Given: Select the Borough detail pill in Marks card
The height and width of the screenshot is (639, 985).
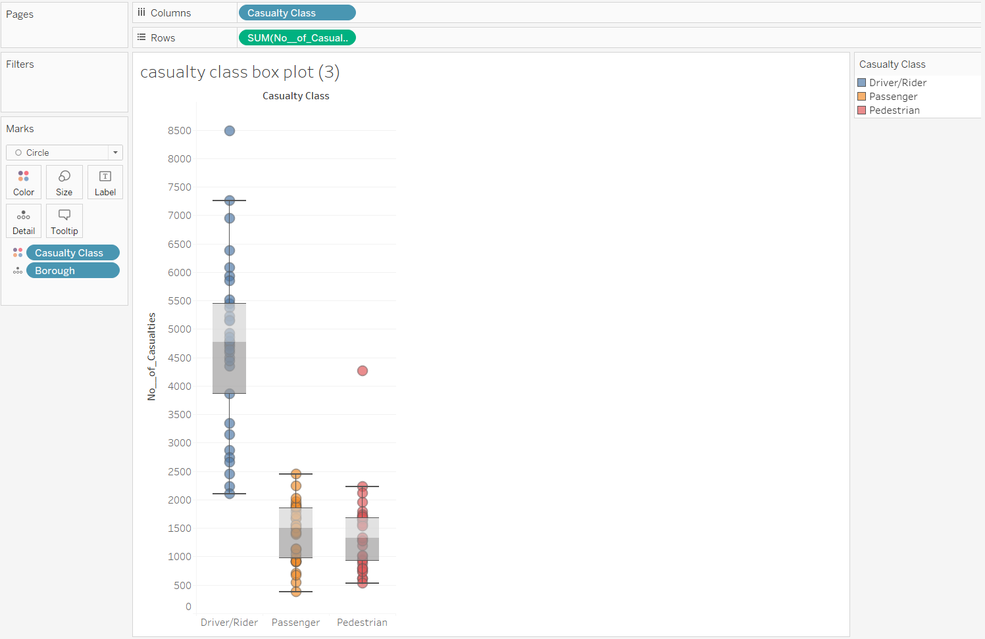Looking at the screenshot, I should (x=72, y=270).
